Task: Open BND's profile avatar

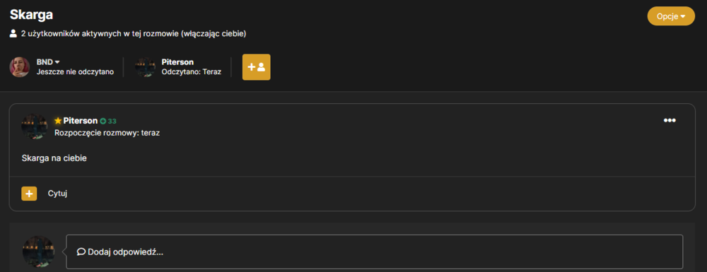Action: pos(20,67)
